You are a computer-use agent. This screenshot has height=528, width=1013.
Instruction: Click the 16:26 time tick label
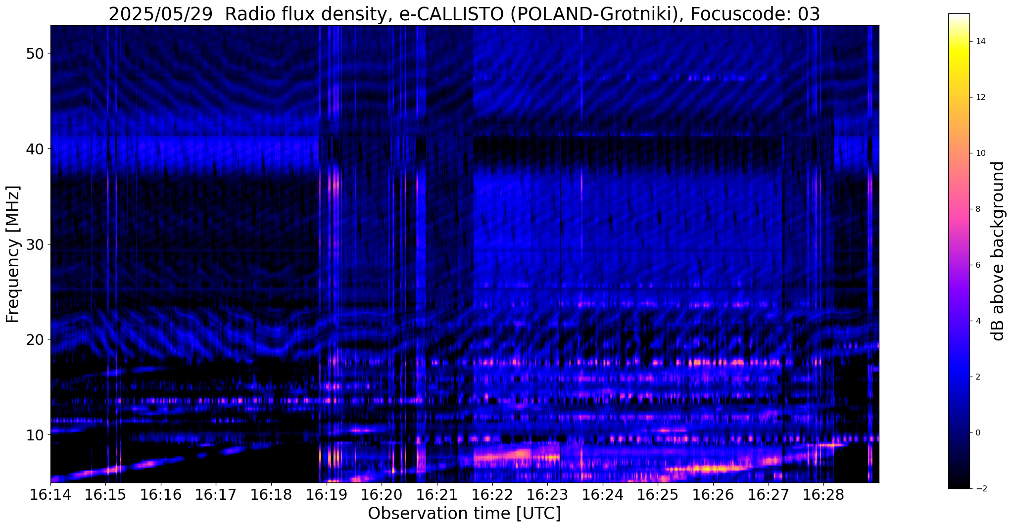[713, 495]
